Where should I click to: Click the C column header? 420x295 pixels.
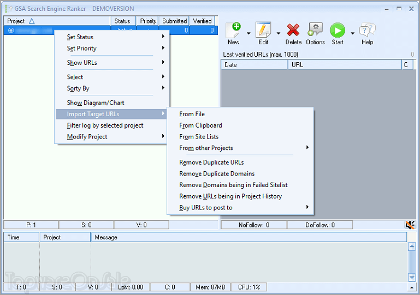(408, 65)
